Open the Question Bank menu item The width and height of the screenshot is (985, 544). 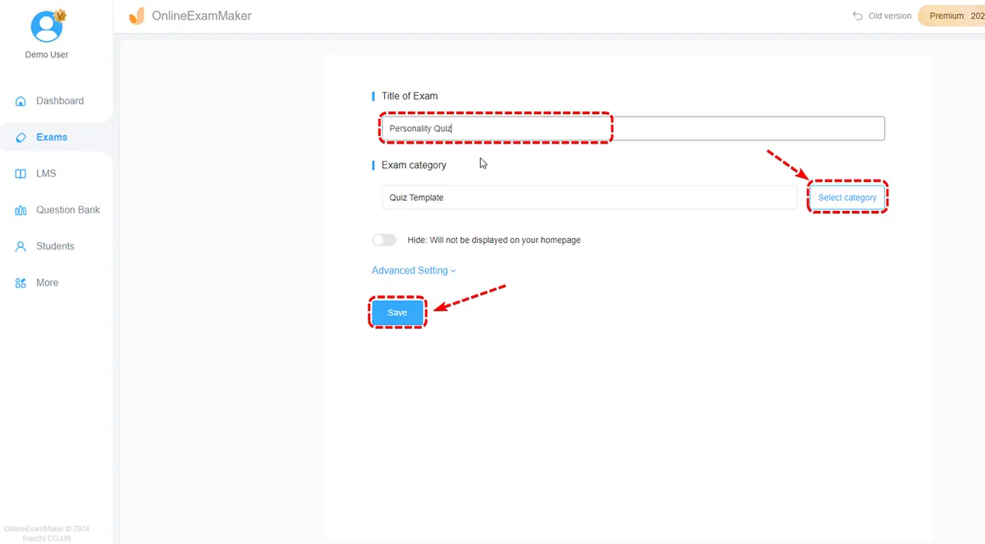[x=67, y=210]
